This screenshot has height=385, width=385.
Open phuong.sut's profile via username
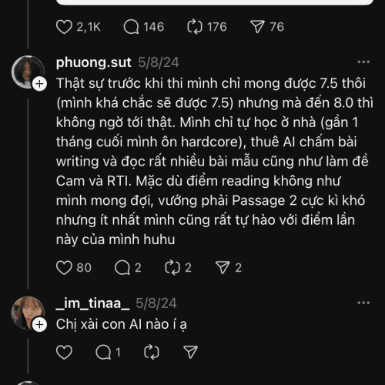pyautogui.click(x=93, y=62)
